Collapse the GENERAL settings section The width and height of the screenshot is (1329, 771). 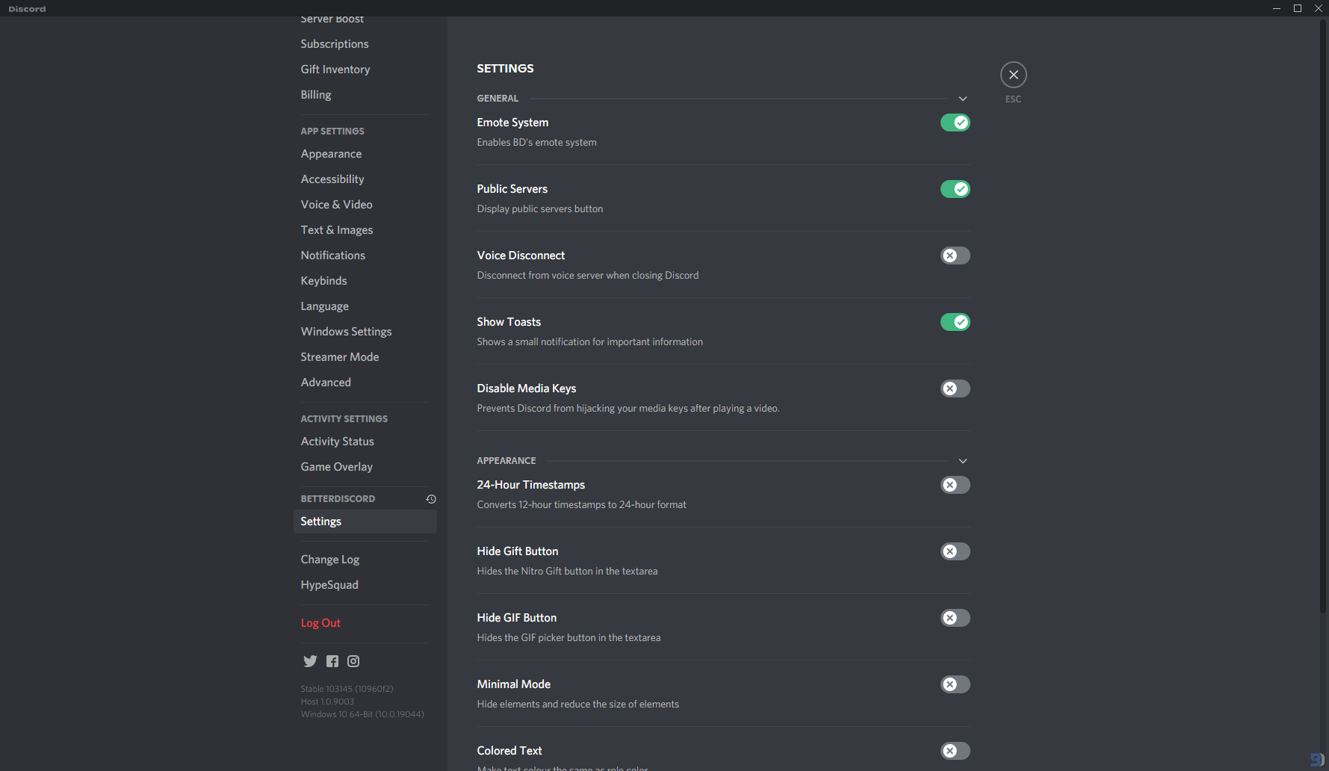tap(962, 98)
